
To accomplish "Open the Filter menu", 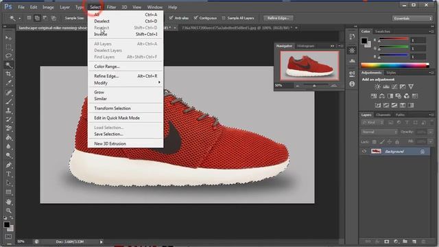I will pyautogui.click(x=111, y=7).
